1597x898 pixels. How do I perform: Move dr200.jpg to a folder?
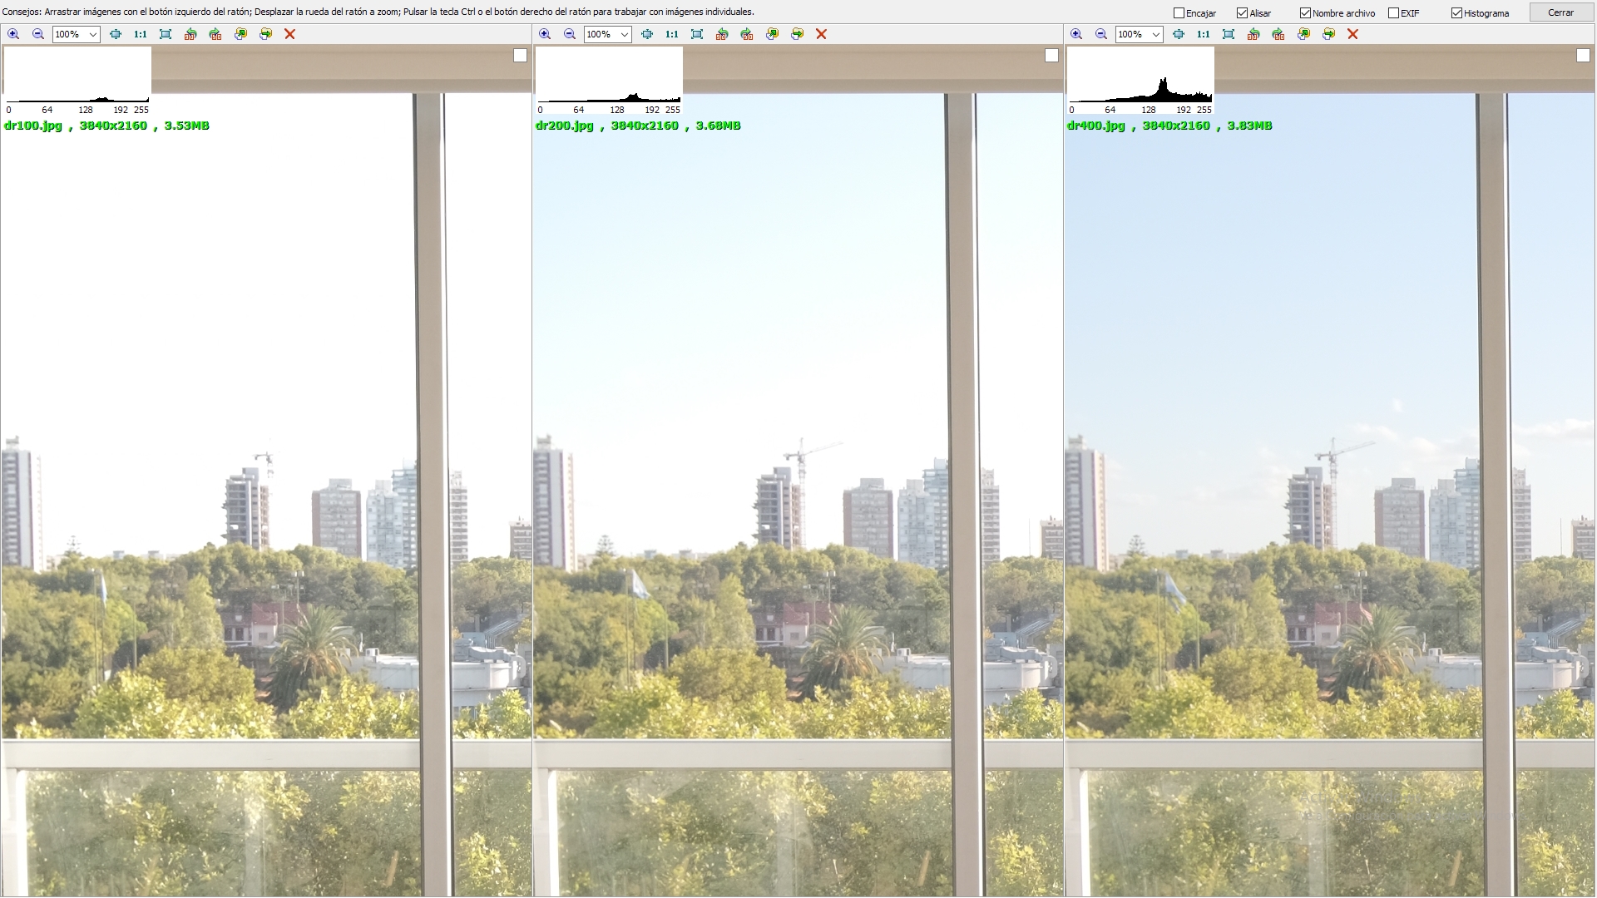(797, 34)
